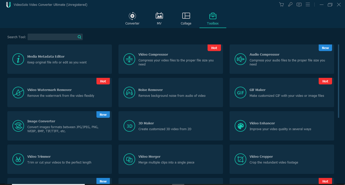The height and width of the screenshot is (185, 345).
Task: Open Media Metadata Editor title
Action: pyautogui.click(x=46, y=57)
